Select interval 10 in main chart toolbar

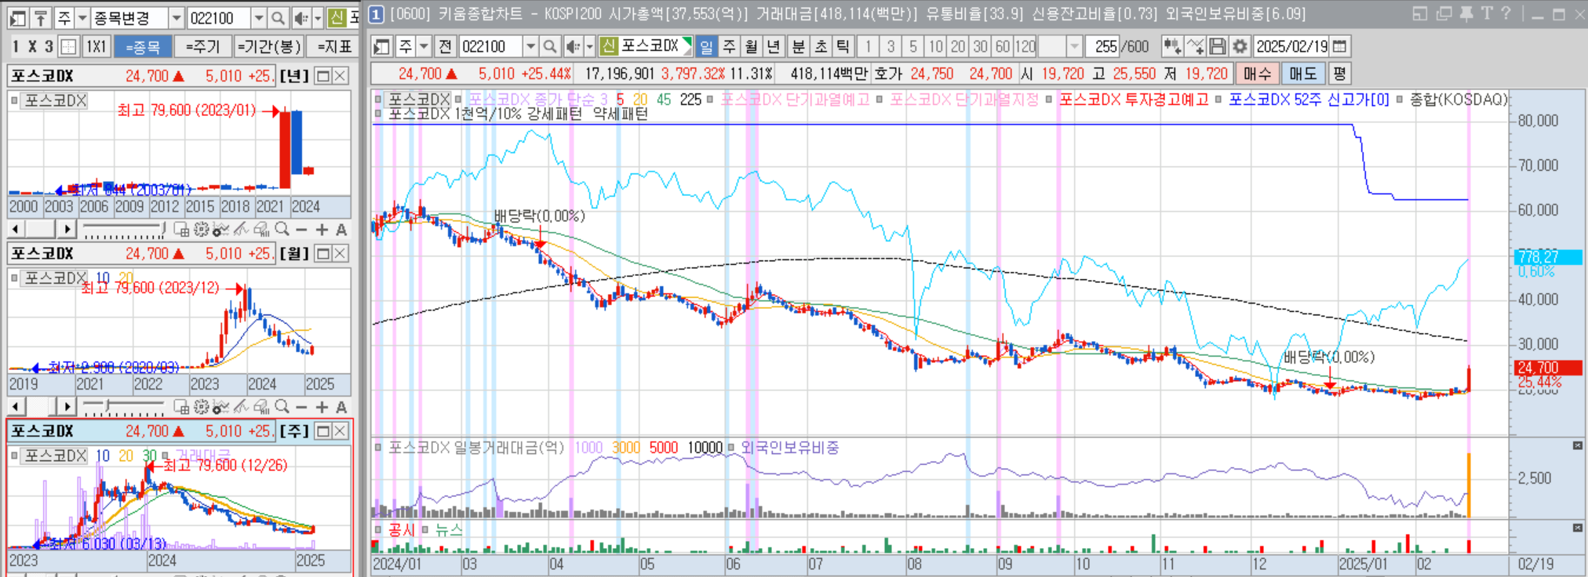(x=935, y=46)
